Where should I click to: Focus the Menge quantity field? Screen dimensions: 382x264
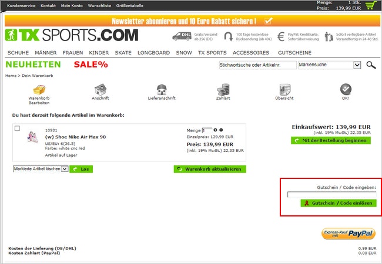(207, 130)
